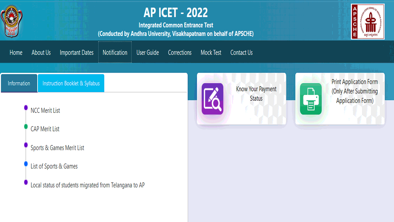Viewport: 394px width, 222px height.
Task: Click Know Your Payment Status text
Action: pos(256,94)
